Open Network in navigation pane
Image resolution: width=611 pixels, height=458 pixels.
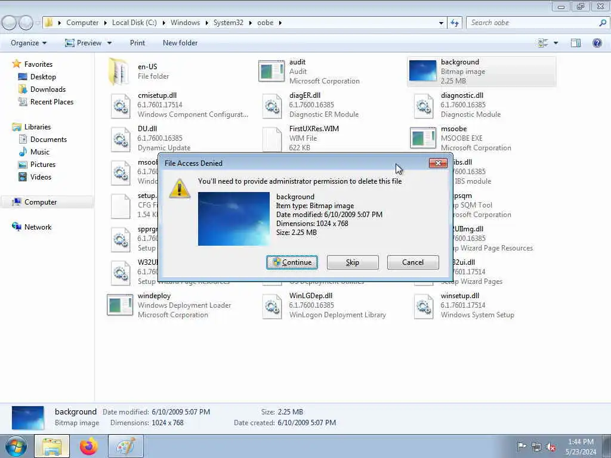[38, 227]
